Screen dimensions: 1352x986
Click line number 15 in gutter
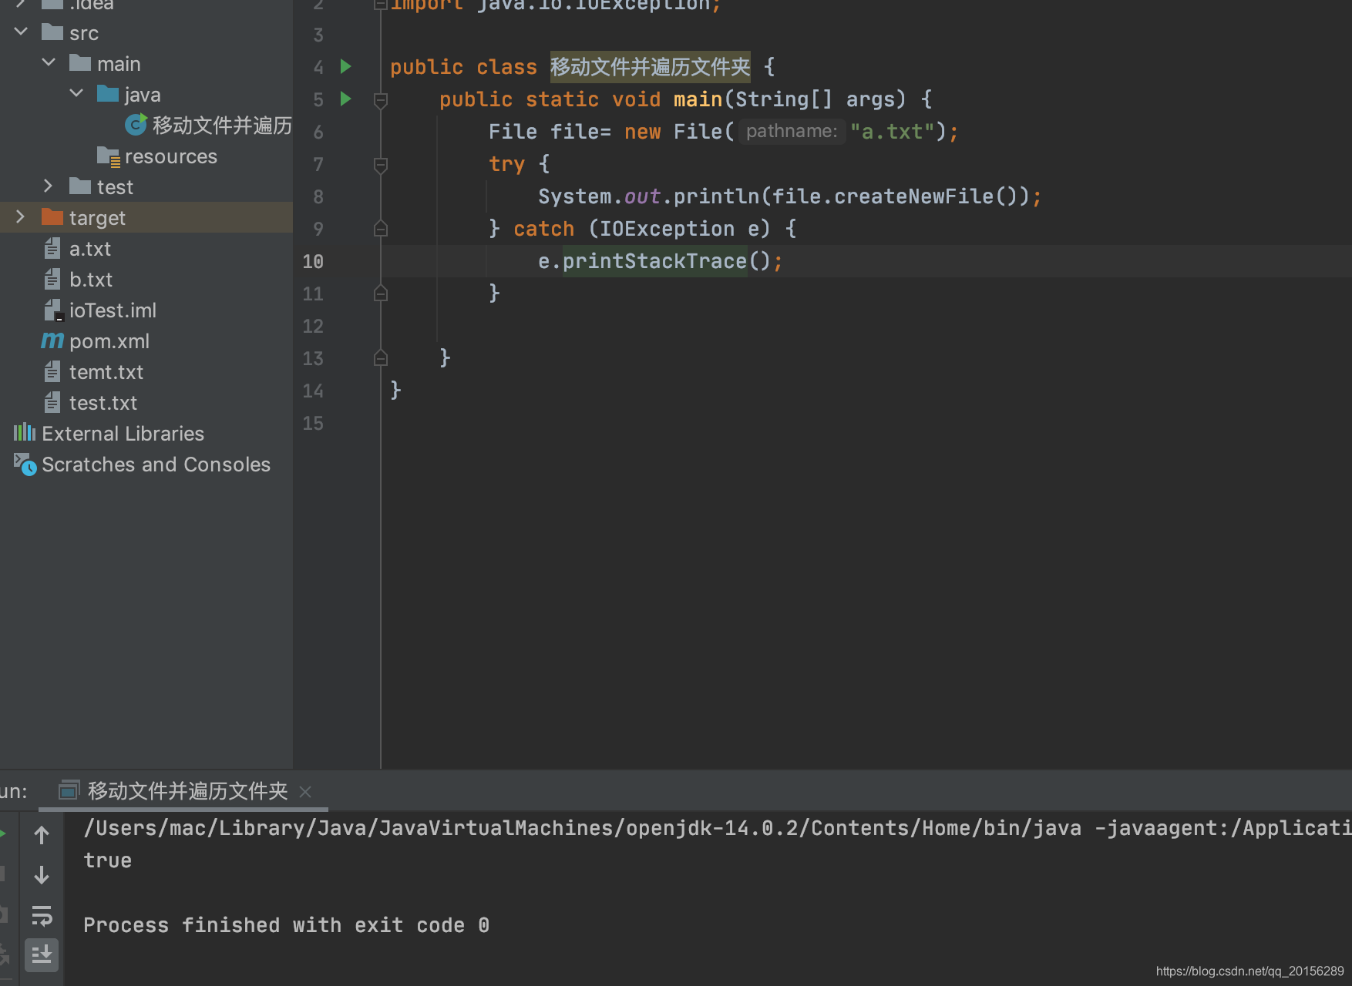[x=313, y=423]
